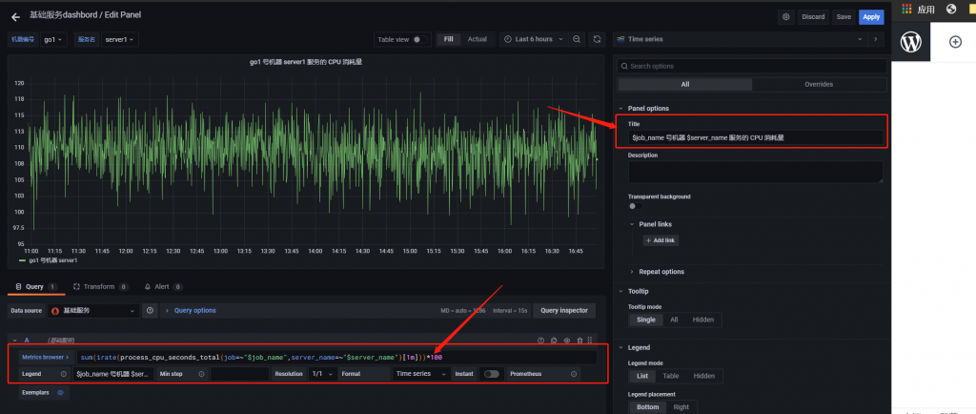Viewport: 976px width, 414px height.
Task: Open the Format Time series dropdown
Action: coord(421,374)
